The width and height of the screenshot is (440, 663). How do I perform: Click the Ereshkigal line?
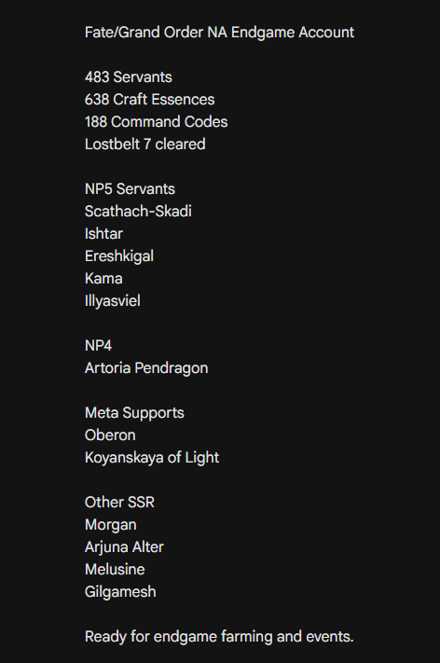(119, 256)
